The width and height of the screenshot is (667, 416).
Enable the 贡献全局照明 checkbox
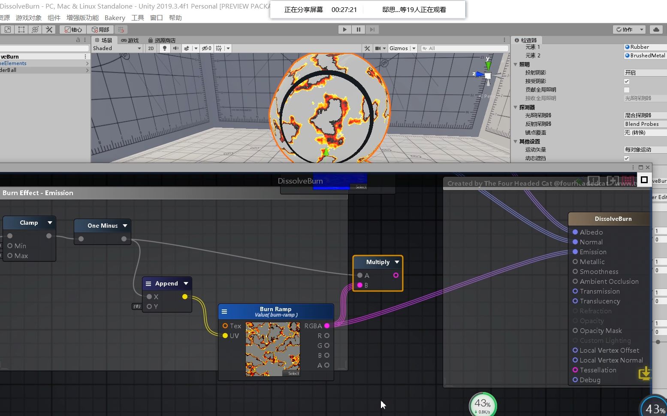coord(626,90)
